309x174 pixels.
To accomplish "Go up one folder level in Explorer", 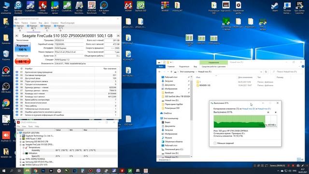I will click(x=171, y=72).
